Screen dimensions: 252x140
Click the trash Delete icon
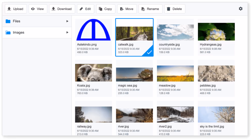(x=168, y=9)
